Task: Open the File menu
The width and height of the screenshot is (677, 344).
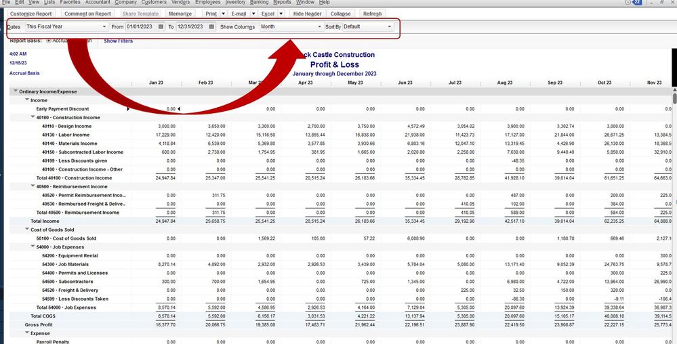Action: coord(6,2)
